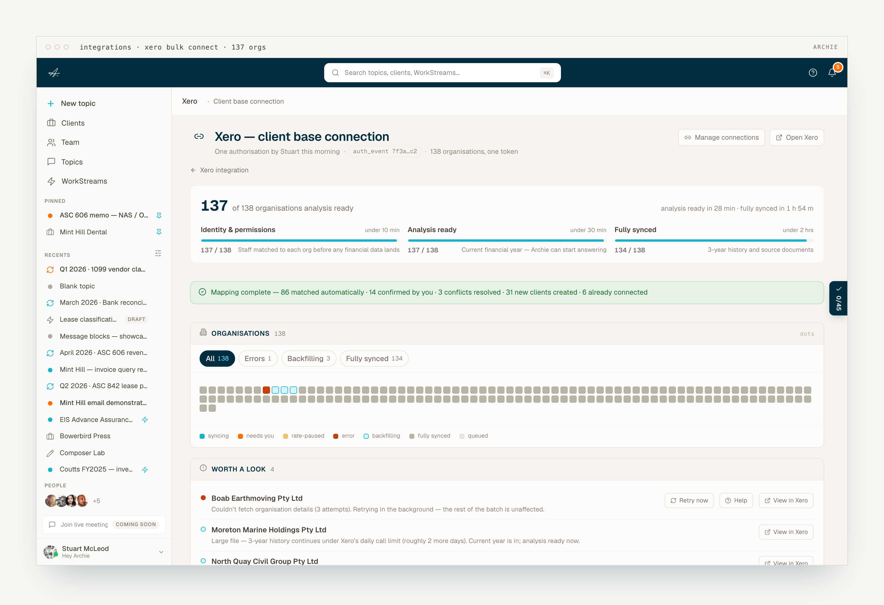This screenshot has width=884, height=605.
Task: Click the syncing legend item
Action: coord(214,436)
